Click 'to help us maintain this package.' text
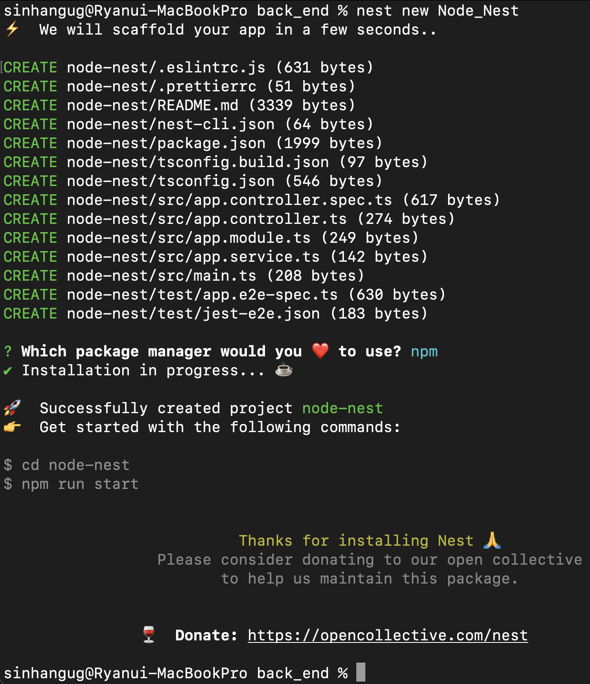Viewport: 590px width, 684px height. pyautogui.click(x=369, y=579)
